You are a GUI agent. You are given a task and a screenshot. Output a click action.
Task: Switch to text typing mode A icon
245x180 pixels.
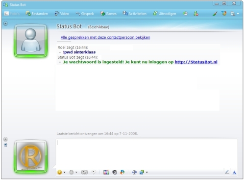234,173
